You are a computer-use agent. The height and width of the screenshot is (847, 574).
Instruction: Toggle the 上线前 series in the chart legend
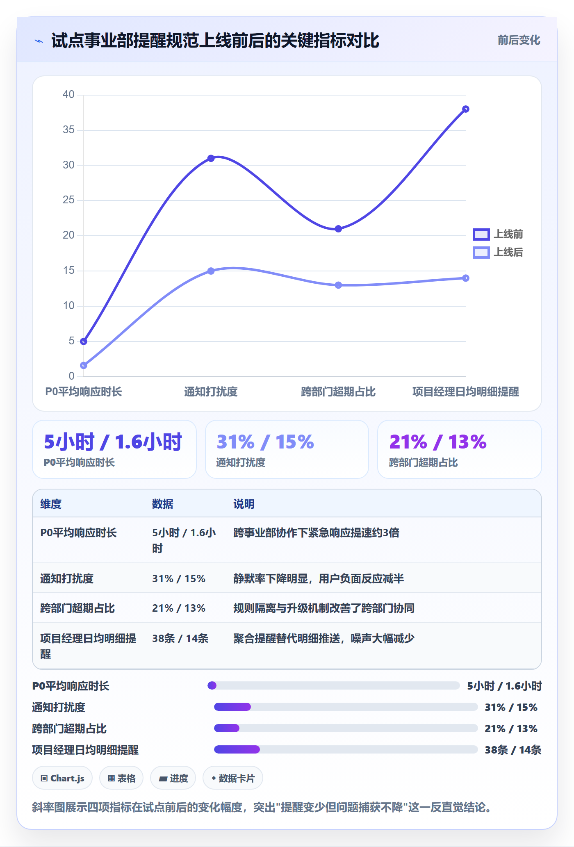498,234
